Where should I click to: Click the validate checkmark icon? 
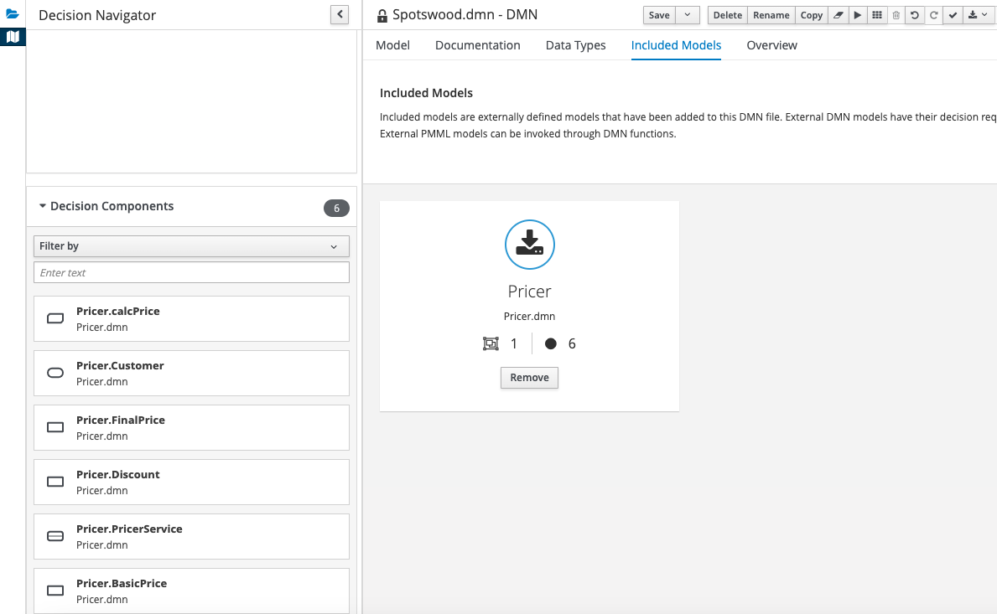coord(953,15)
